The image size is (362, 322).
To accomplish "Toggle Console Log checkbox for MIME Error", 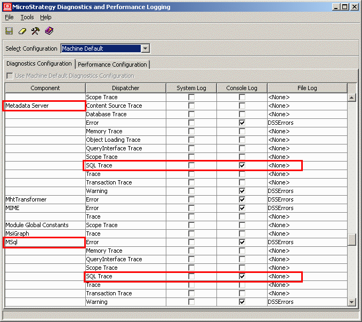I will 242,208.
